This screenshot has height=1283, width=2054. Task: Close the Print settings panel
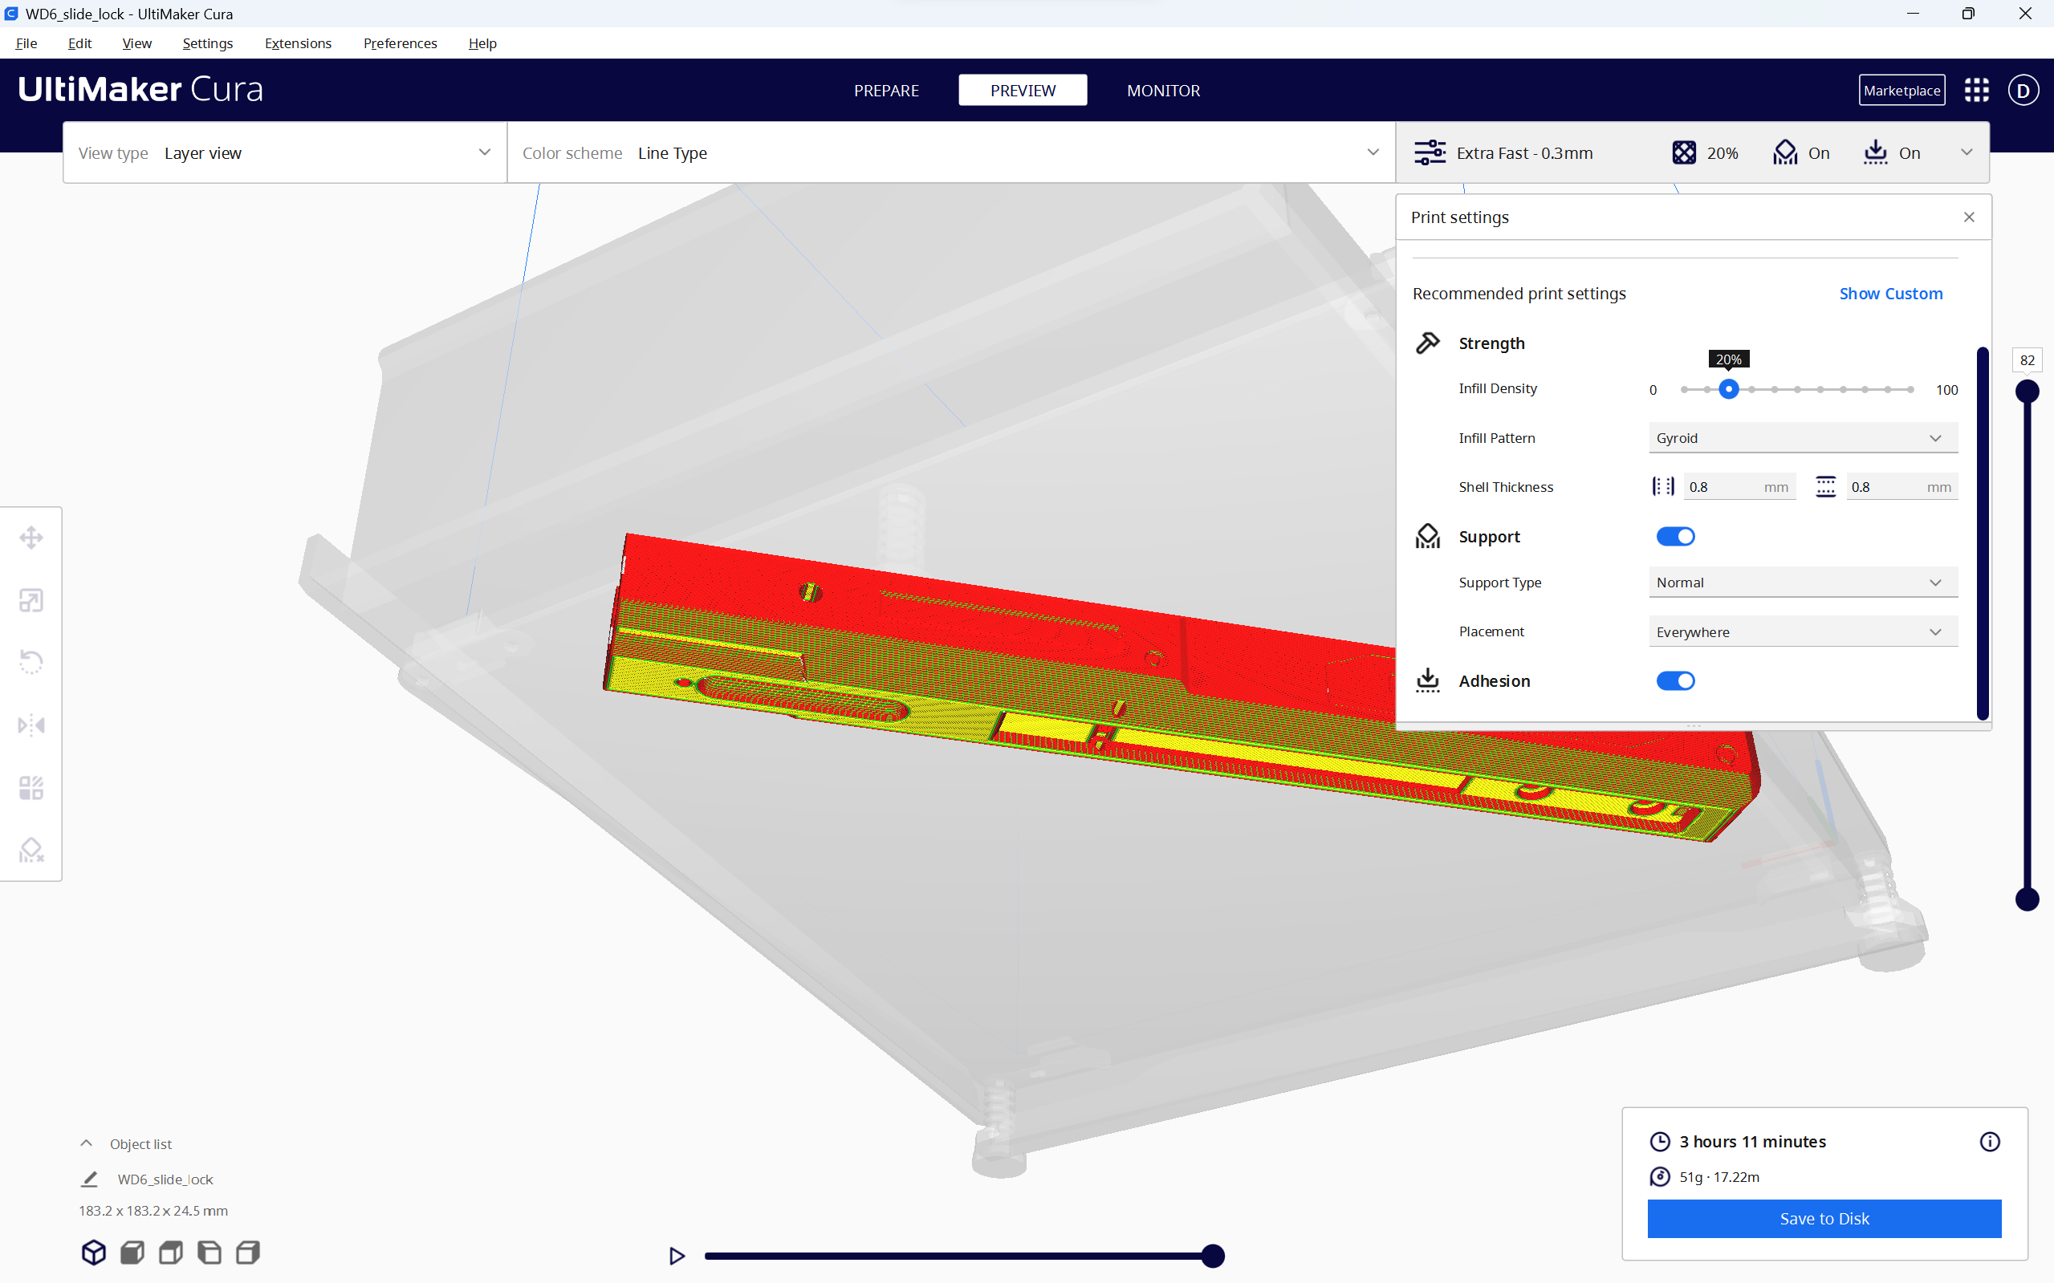[x=1969, y=217]
